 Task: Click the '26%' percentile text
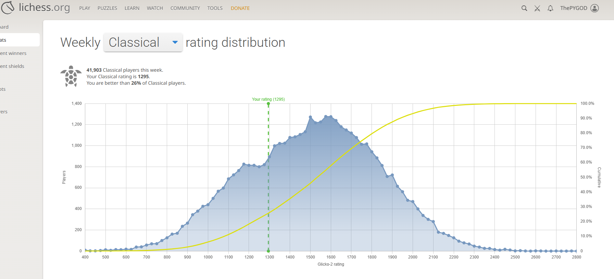(136, 83)
